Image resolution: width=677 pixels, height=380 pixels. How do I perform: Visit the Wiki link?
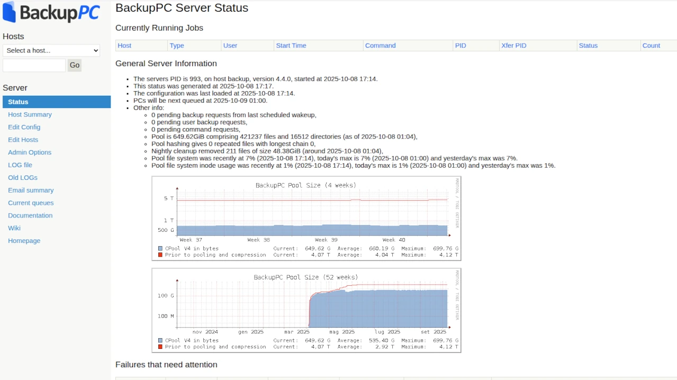(14, 228)
